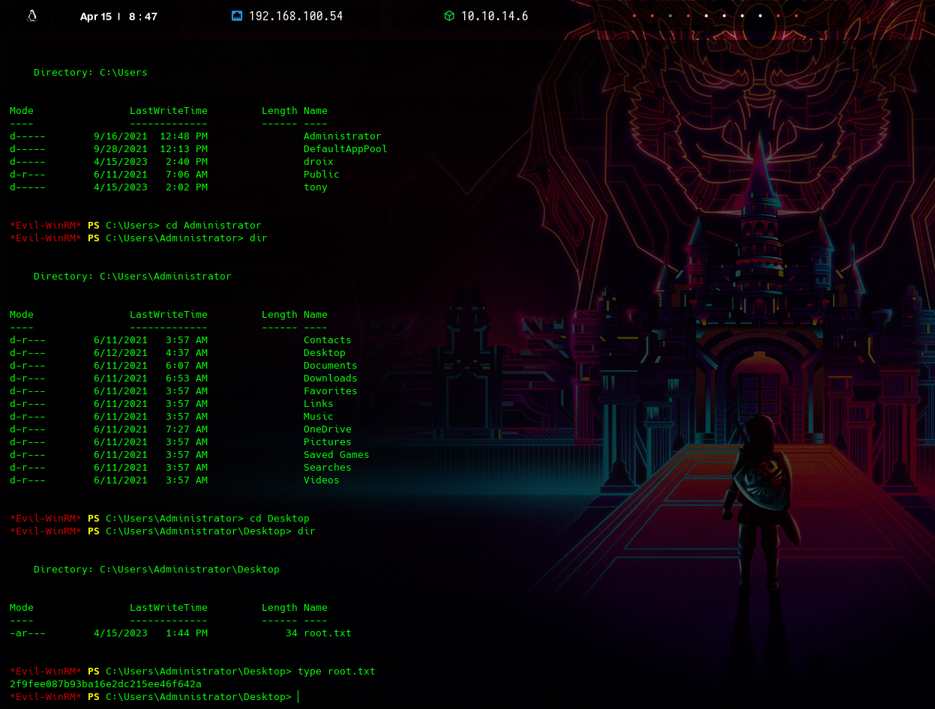Switch to the first white workspace dot
The image size is (935, 709).
pyautogui.click(x=706, y=16)
